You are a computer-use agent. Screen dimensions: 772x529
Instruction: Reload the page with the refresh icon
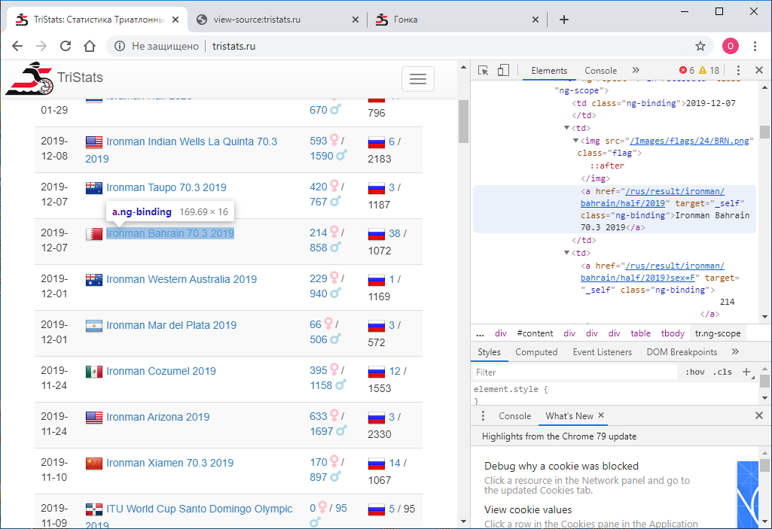pos(66,45)
